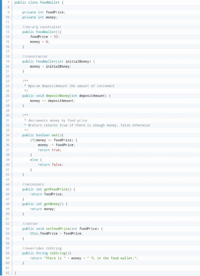Click 'this.foodPrice = foodPrice;' statement
Screen dimensions: 200x276
click(x=56, y=233)
